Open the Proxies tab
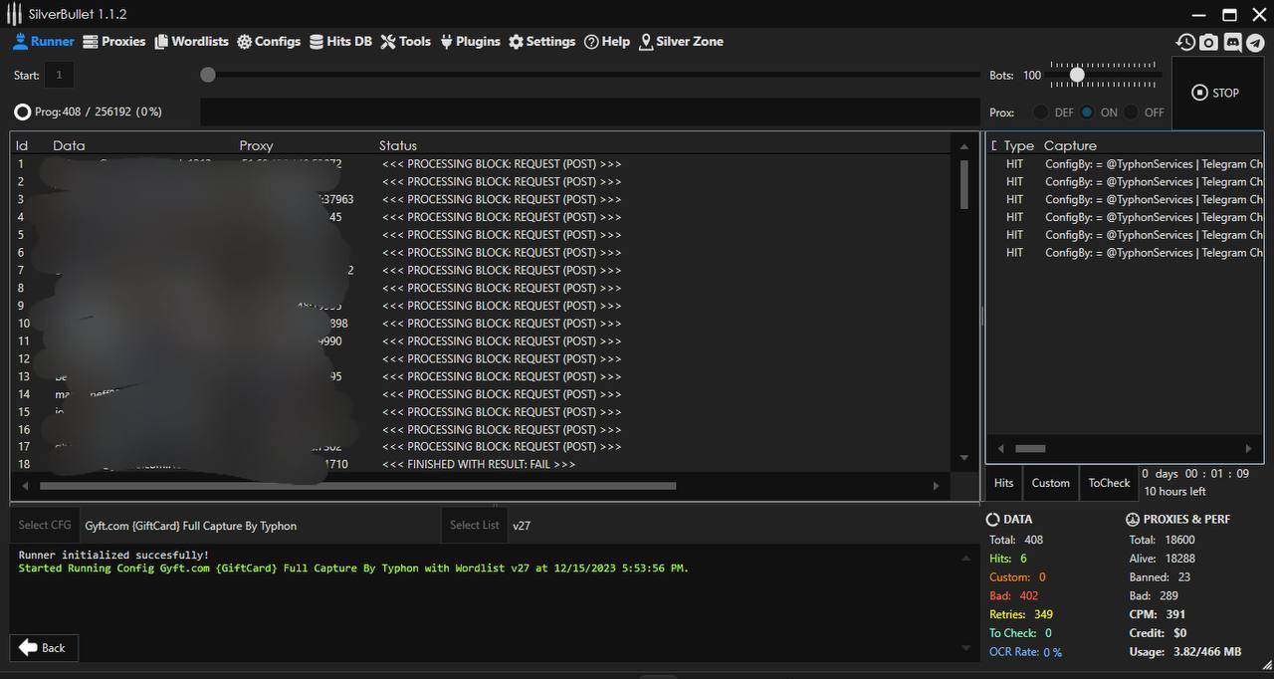 click(x=114, y=42)
